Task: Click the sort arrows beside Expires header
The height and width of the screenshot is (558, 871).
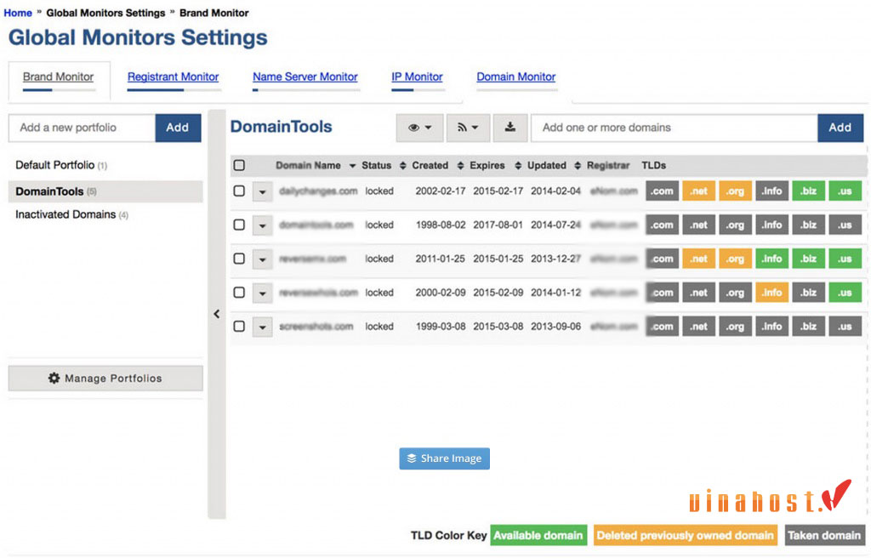Action: (518, 166)
